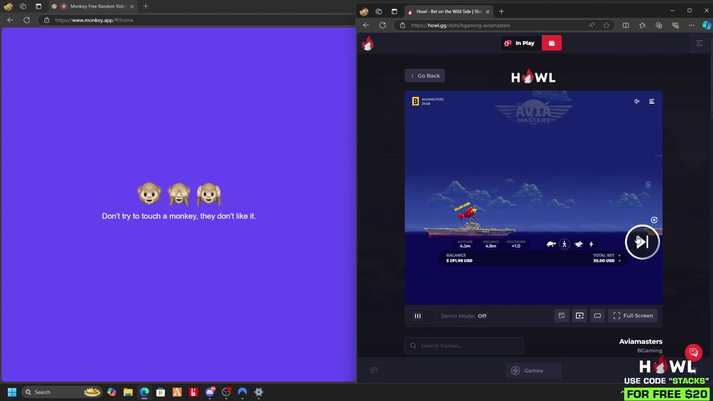Open the Games tab in bottom navigation
The width and height of the screenshot is (713, 401).
coord(533,370)
